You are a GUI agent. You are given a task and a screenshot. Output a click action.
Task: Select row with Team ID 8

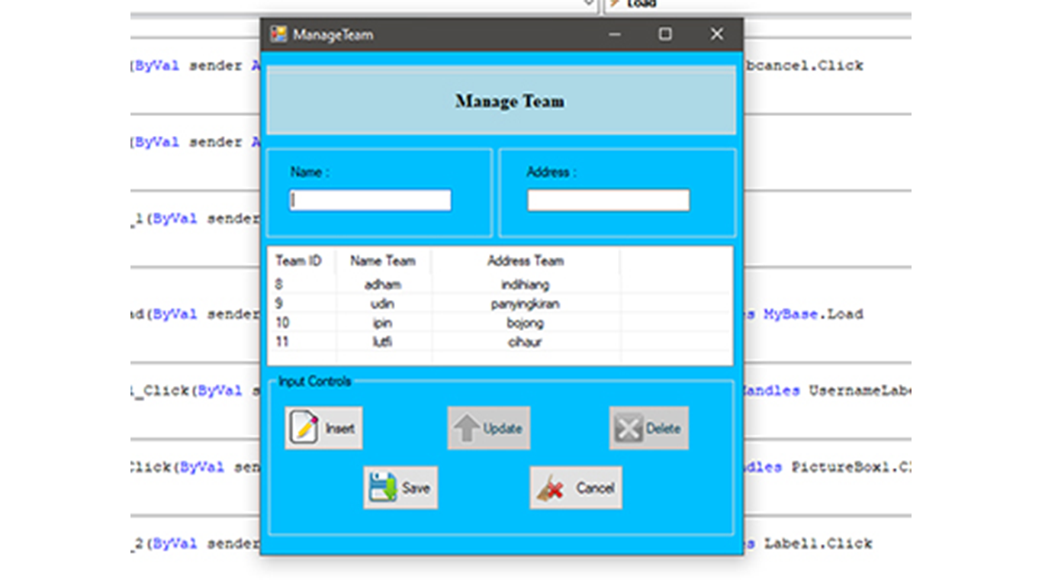pyautogui.click(x=500, y=285)
